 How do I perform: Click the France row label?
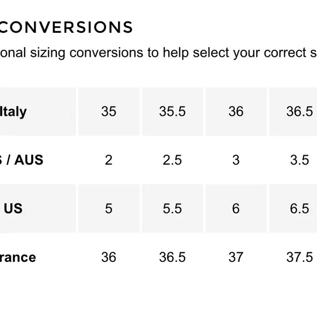(18, 257)
